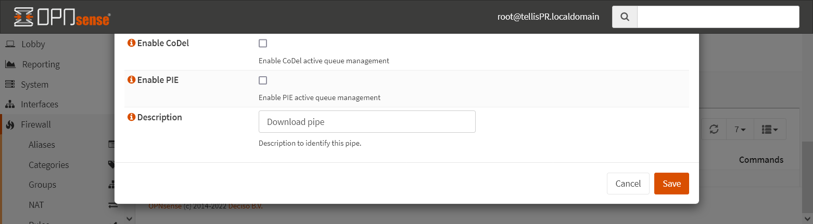
Task: Enable the CoDel checkbox
Action: [x=263, y=44]
